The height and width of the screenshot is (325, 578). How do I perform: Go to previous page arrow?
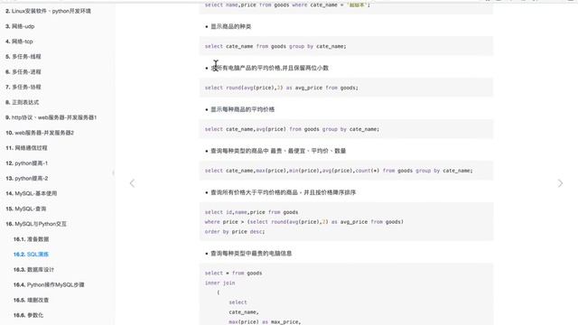pos(133,183)
